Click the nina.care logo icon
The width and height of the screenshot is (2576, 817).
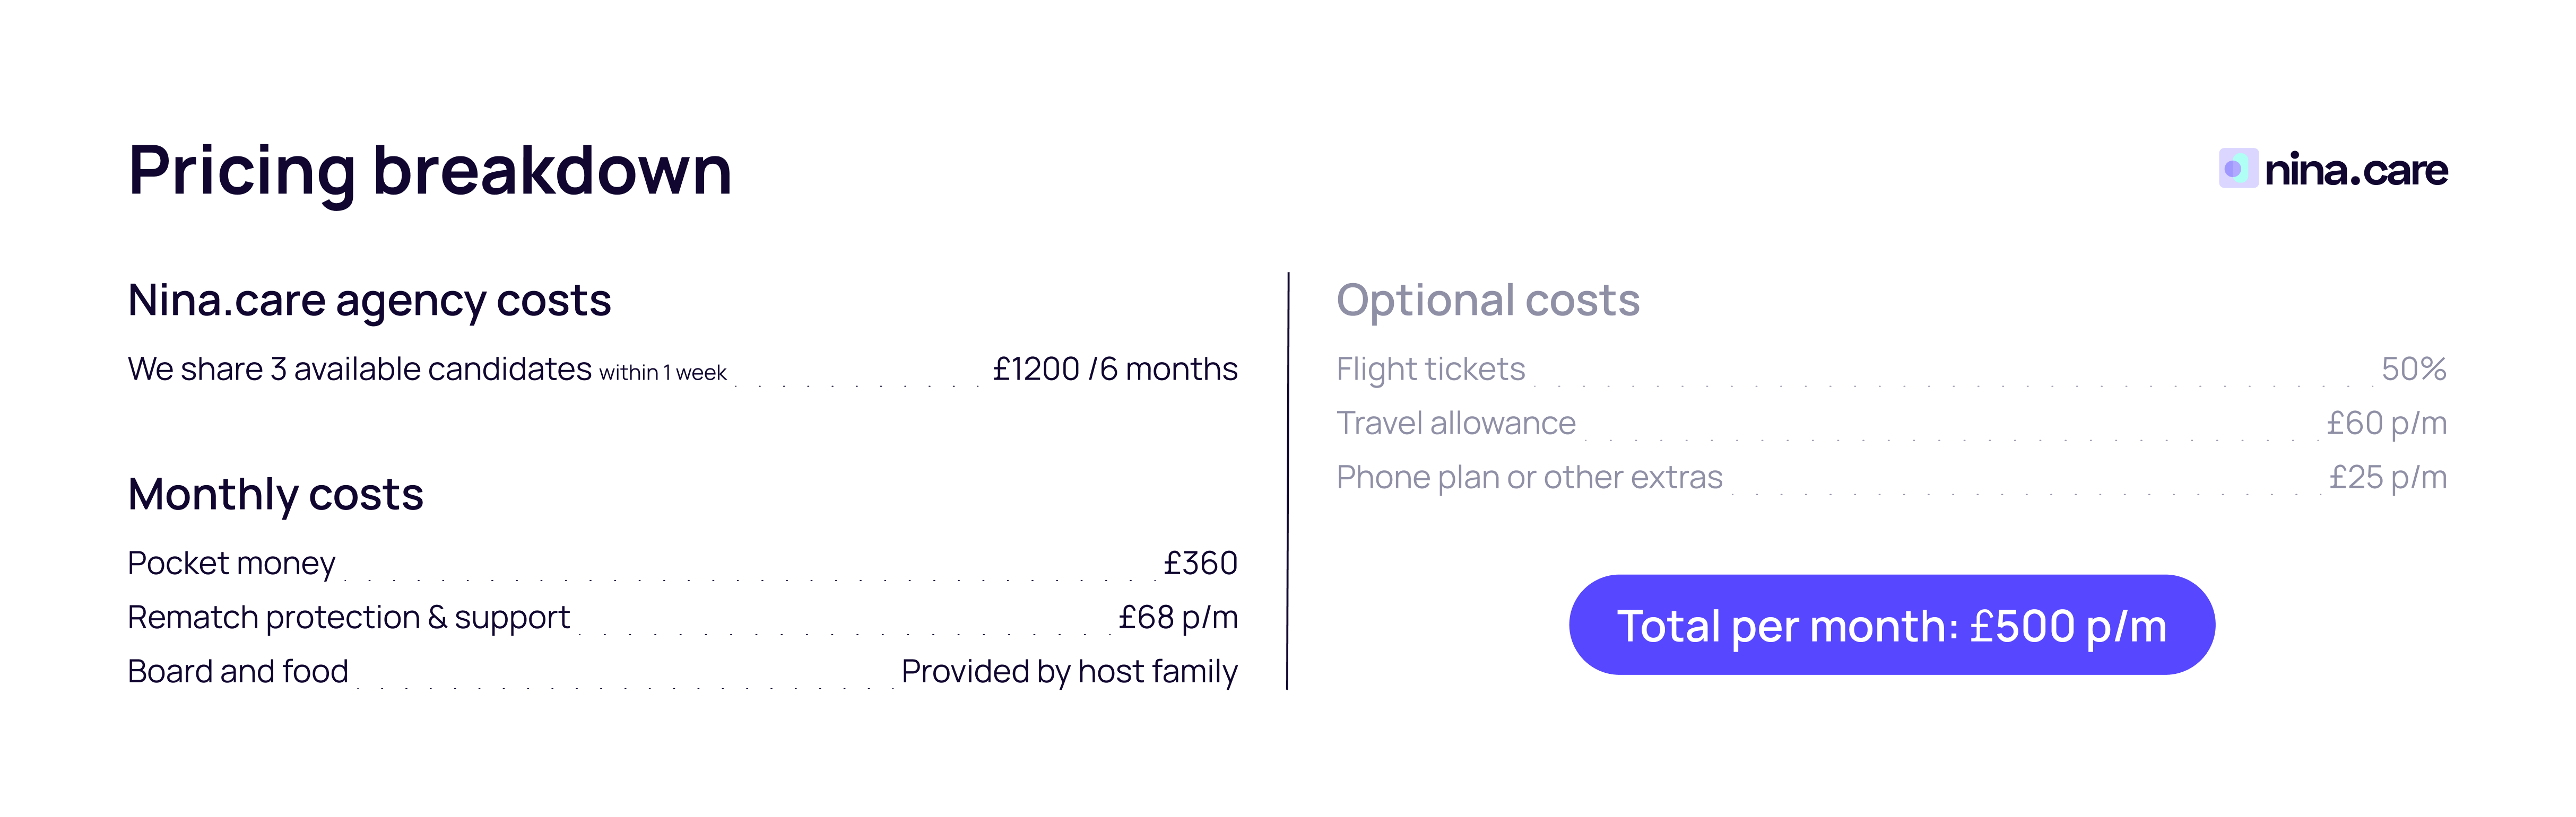point(2237,169)
